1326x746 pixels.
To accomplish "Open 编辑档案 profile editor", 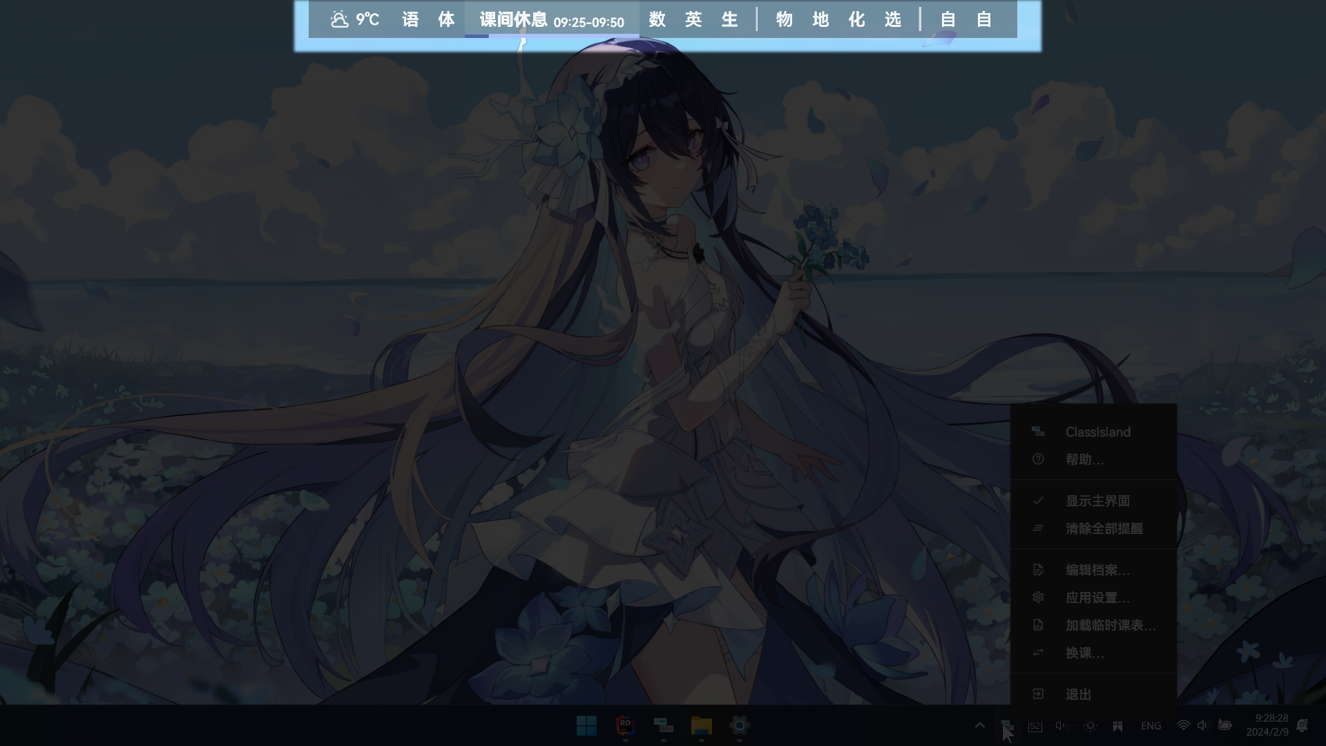I will click(1097, 570).
